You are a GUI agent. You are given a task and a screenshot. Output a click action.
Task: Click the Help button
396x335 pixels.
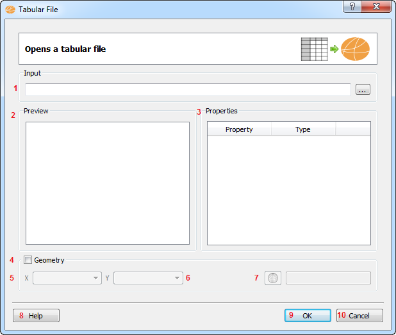(x=36, y=316)
